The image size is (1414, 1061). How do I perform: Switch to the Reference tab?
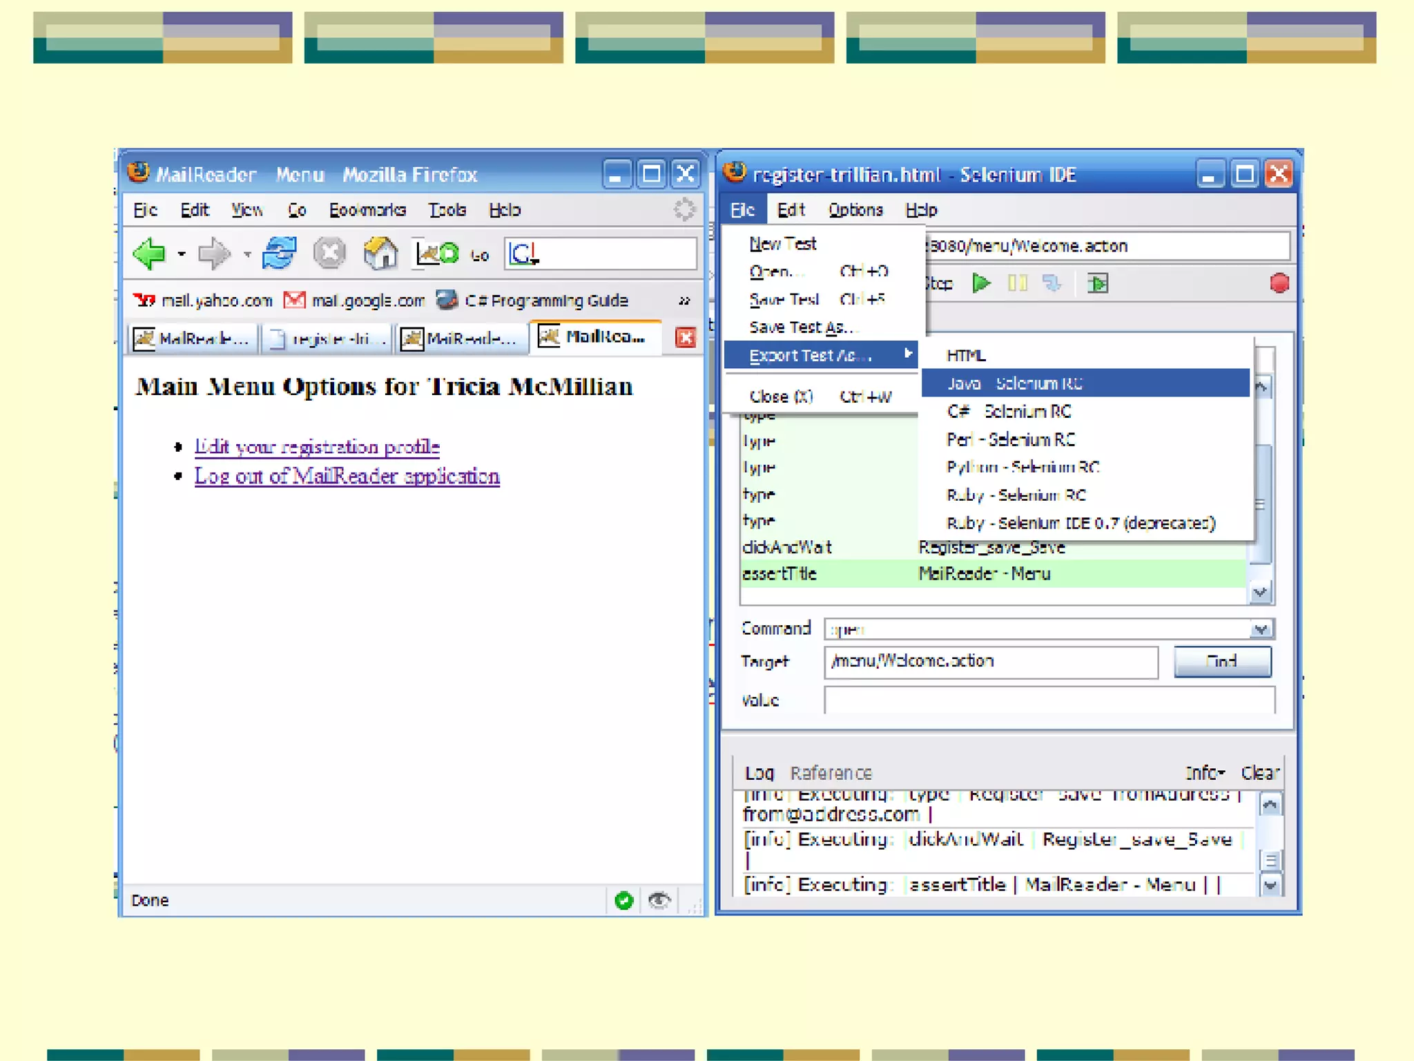point(831,773)
